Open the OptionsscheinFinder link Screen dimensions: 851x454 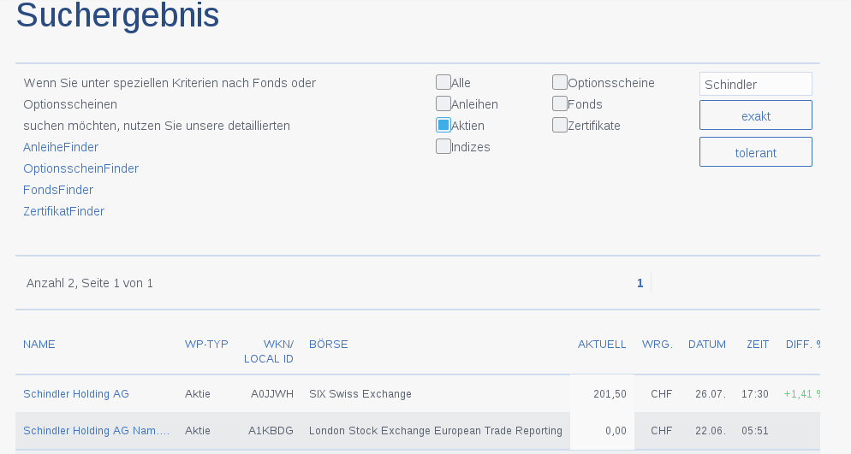tap(80, 168)
